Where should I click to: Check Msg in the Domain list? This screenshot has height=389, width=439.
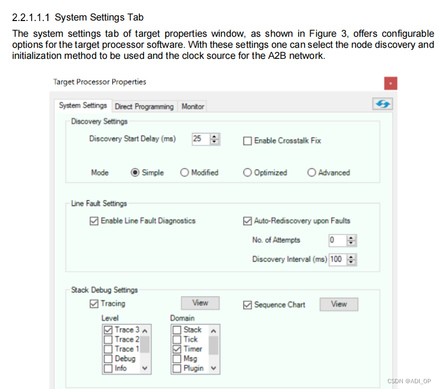point(177,359)
